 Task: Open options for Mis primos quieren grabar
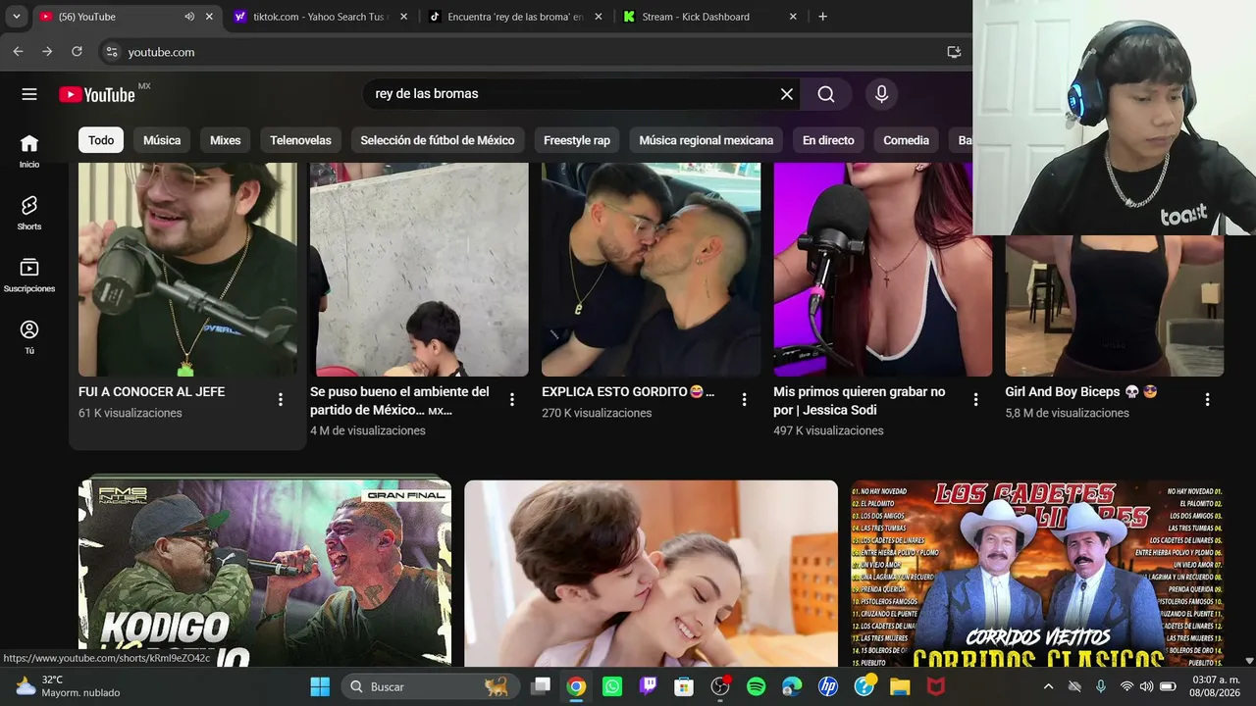975,400
